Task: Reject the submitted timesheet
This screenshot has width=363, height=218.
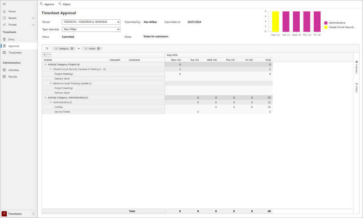Action: coord(64,4)
